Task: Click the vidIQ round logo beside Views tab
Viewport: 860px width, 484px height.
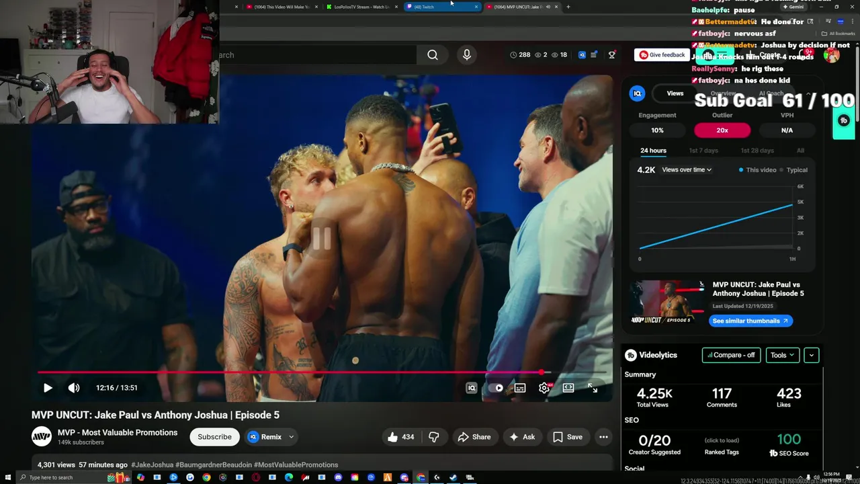Action: pyautogui.click(x=637, y=93)
